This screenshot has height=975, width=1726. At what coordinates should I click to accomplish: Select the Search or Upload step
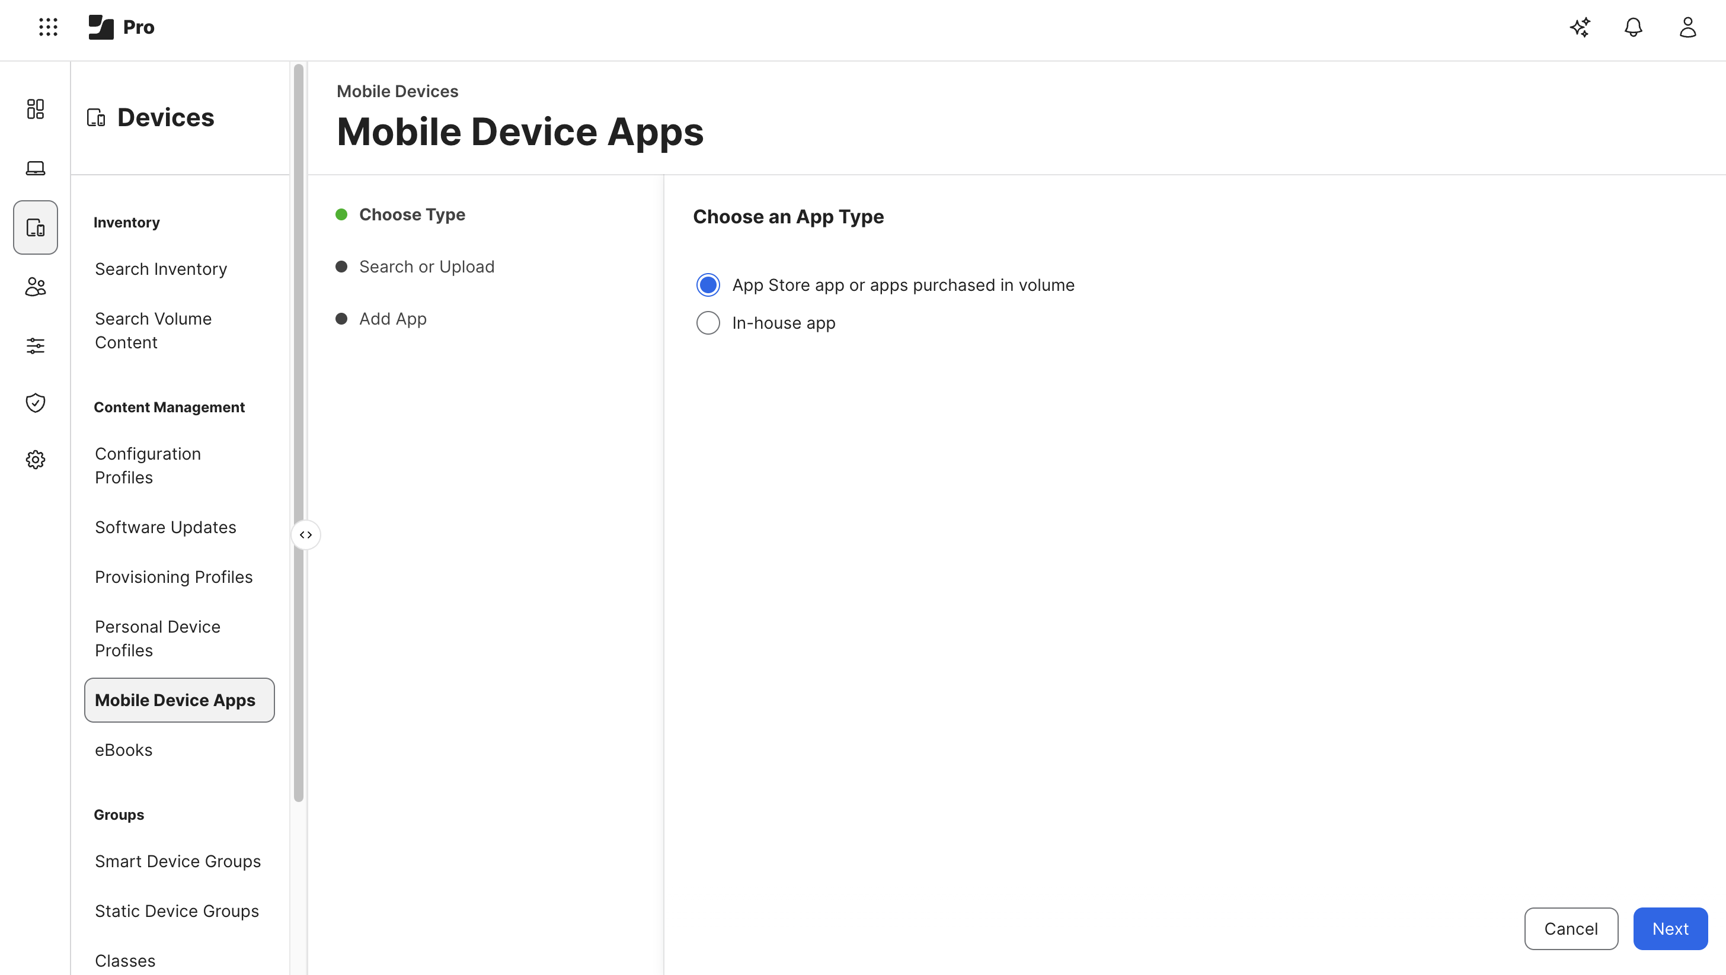[427, 266]
